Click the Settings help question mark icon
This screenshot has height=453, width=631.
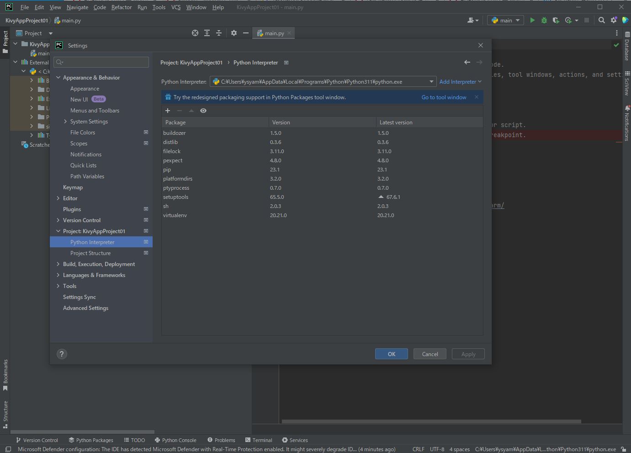pos(62,354)
